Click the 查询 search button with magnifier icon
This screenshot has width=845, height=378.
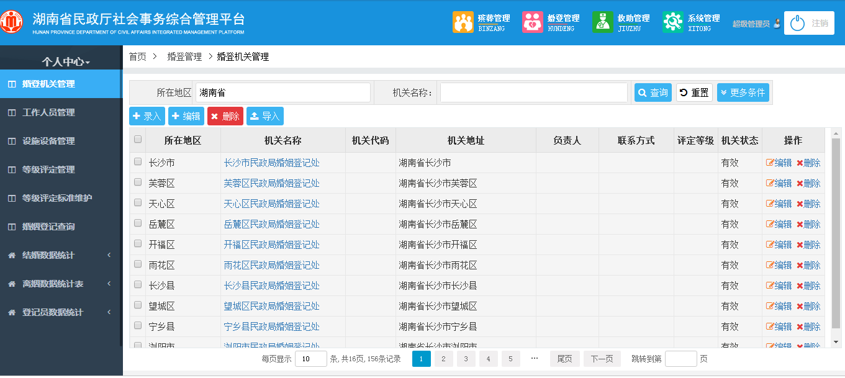(x=652, y=92)
